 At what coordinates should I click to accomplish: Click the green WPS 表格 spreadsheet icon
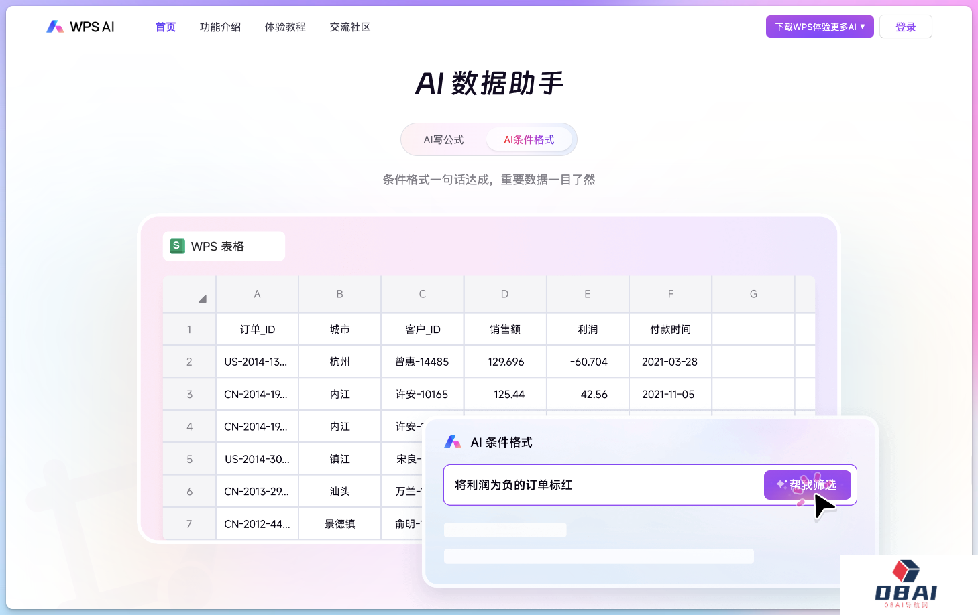tap(177, 246)
